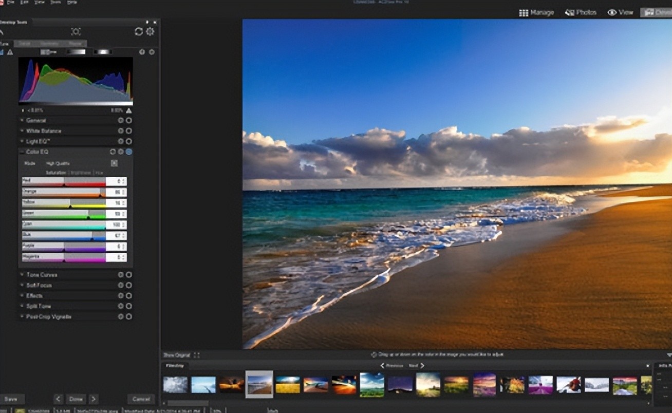Open the Photos mode tab
Screen dimensions: 672x413
click(x=581, y=13)
